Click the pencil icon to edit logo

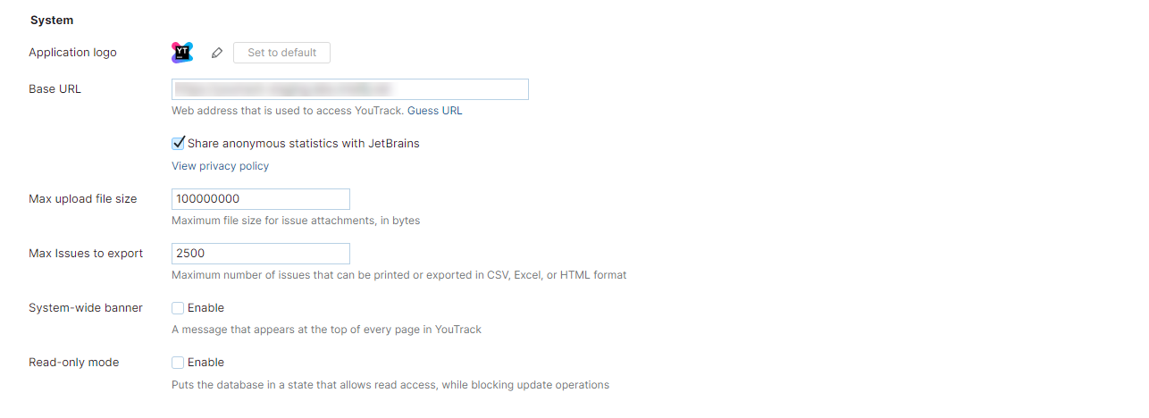click(x=216, y=53)
